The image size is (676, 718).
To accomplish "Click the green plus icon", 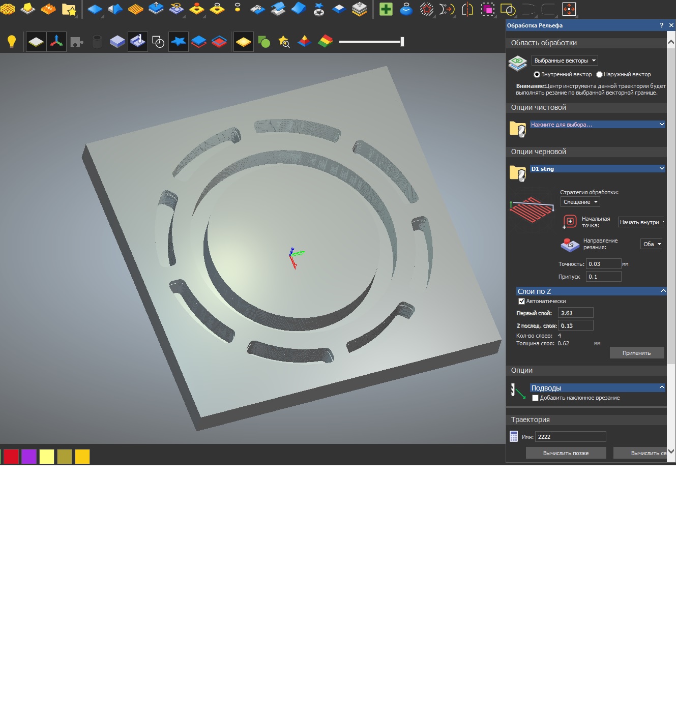I will point(386,9).
